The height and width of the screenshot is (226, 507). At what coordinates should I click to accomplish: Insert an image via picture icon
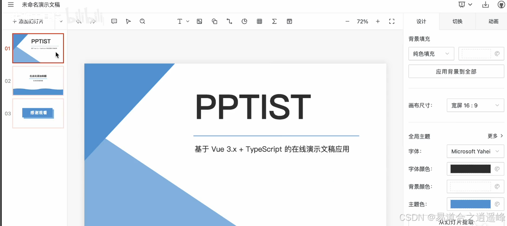[x=199, y=21]
